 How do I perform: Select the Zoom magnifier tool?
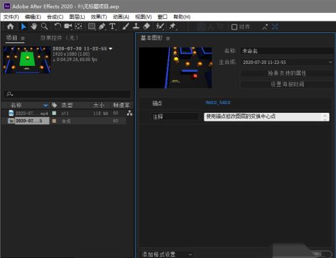click(x=44, y=27)
